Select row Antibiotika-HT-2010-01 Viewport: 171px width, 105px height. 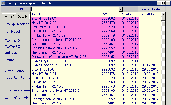tap(96, 78)
